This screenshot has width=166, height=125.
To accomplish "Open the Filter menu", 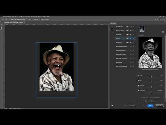I will click(29, 17).
